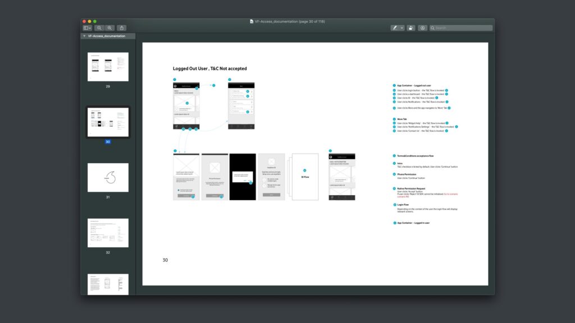Click the black Native Permission wireframe screen
575x323 pixels.
[x=243, y=177]
